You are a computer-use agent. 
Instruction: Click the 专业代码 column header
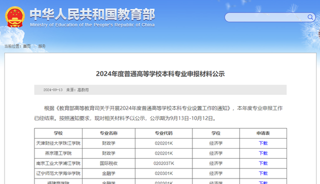point(163,133)
